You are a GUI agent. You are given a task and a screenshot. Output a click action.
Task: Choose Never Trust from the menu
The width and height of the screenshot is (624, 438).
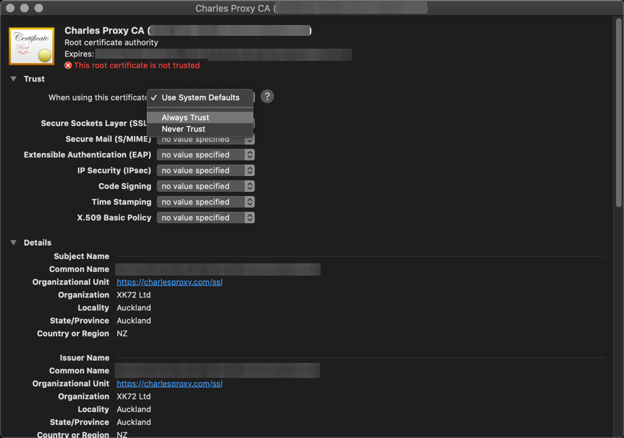(x=200, y=129)
